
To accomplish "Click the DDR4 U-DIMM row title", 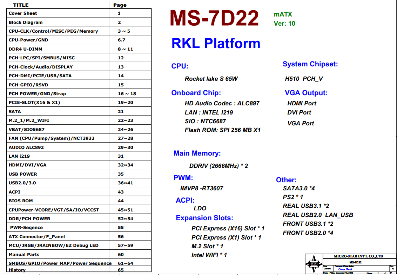I will coord(25,49).
